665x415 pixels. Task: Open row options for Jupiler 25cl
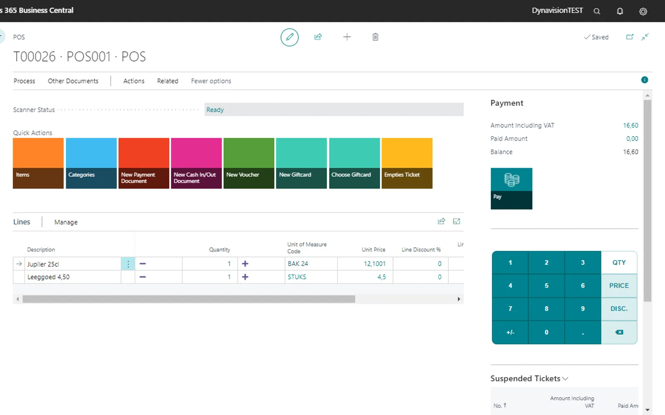click(128, 264)
